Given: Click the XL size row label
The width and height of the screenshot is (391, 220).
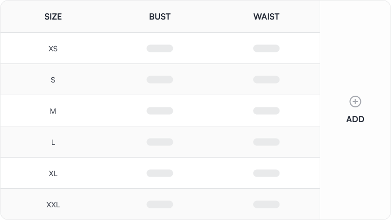Looking at the screenshot, I should (x=53, y=173).
